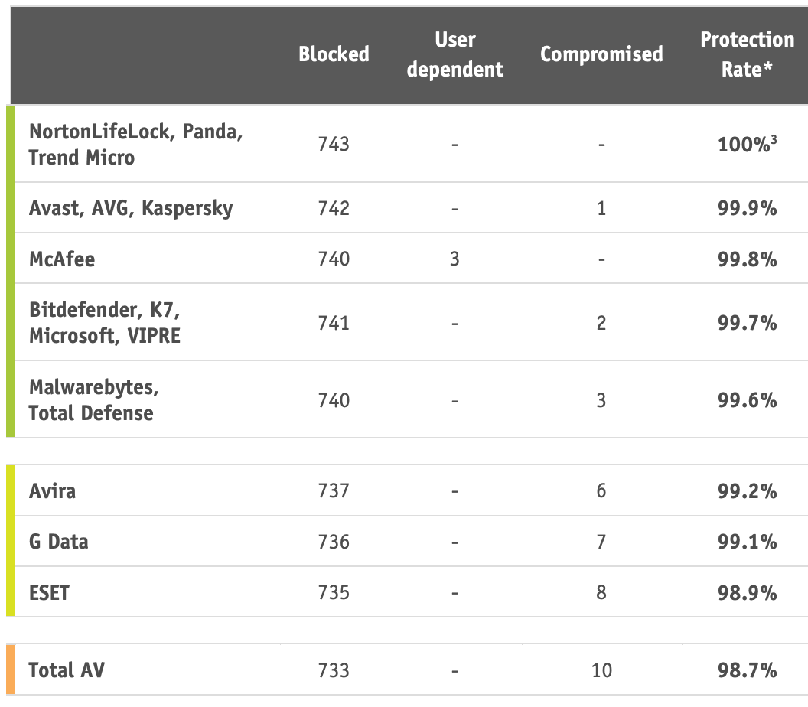Click the Avira row label

pos(52,490)
